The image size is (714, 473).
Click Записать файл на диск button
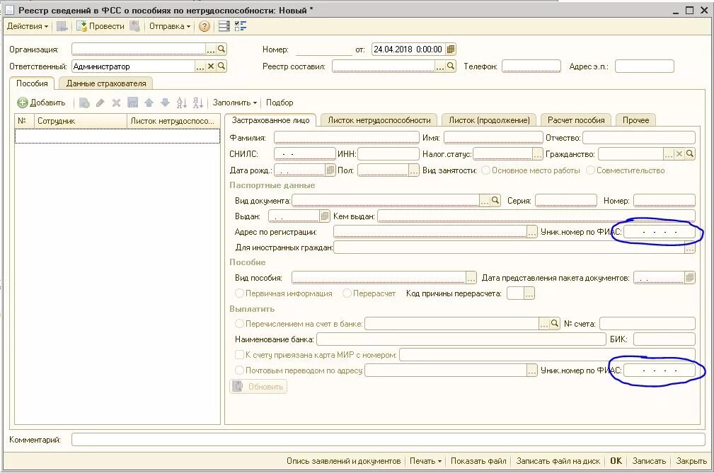point(558,461)
